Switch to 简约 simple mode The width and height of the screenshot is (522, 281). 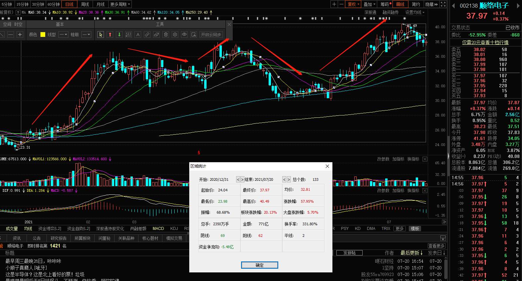(416, 4)
